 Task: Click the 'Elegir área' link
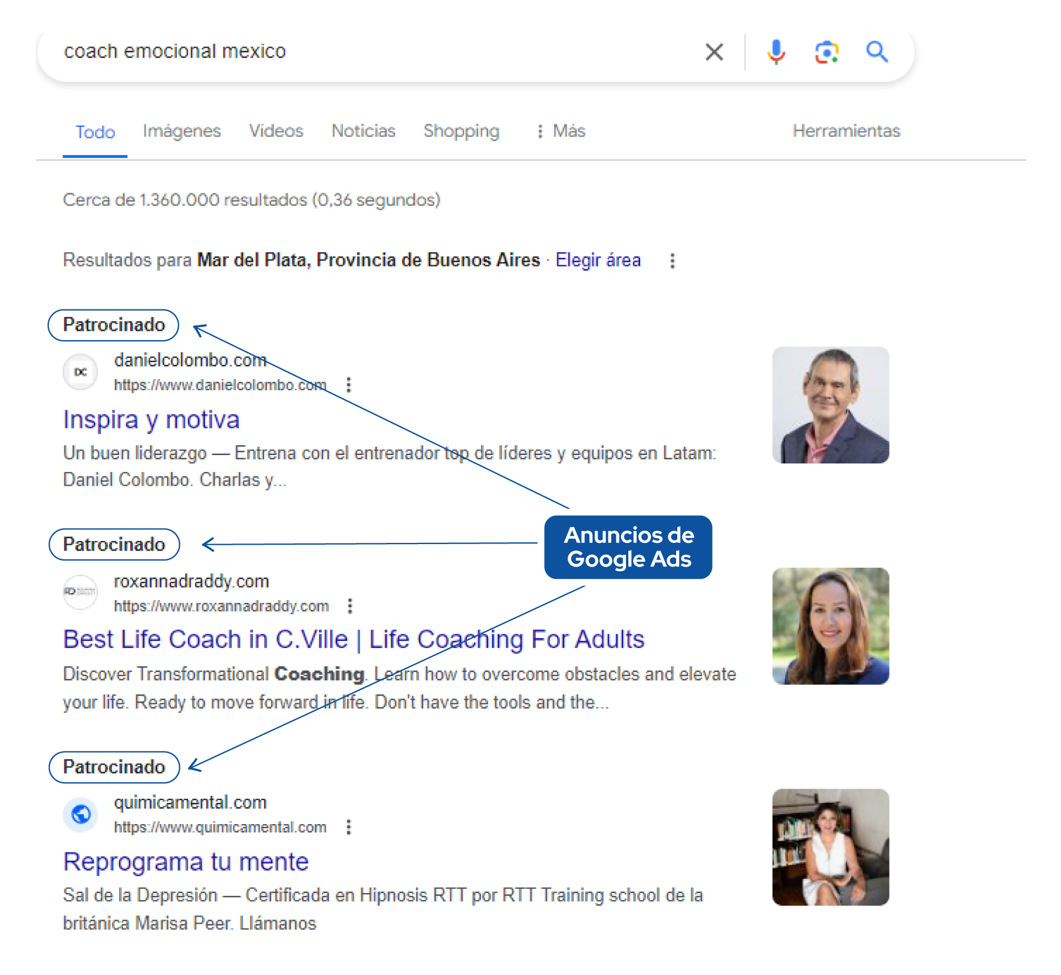pos(598,260)
